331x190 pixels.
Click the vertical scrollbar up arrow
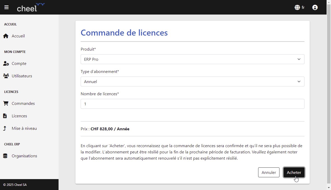coord(329,2)
